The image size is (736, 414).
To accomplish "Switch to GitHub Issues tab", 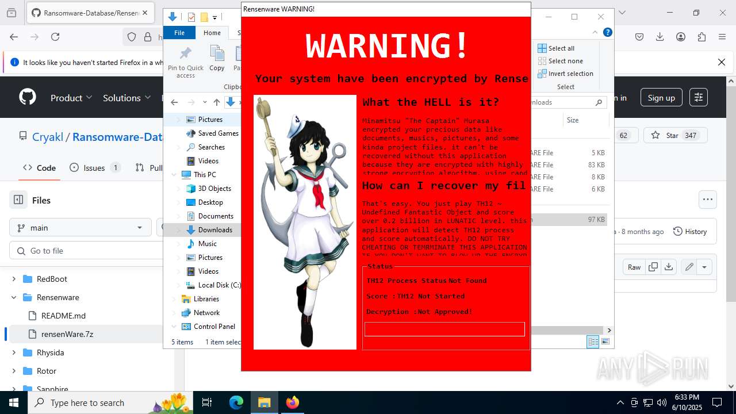I will pyautogui.click(x=95, y=167).
